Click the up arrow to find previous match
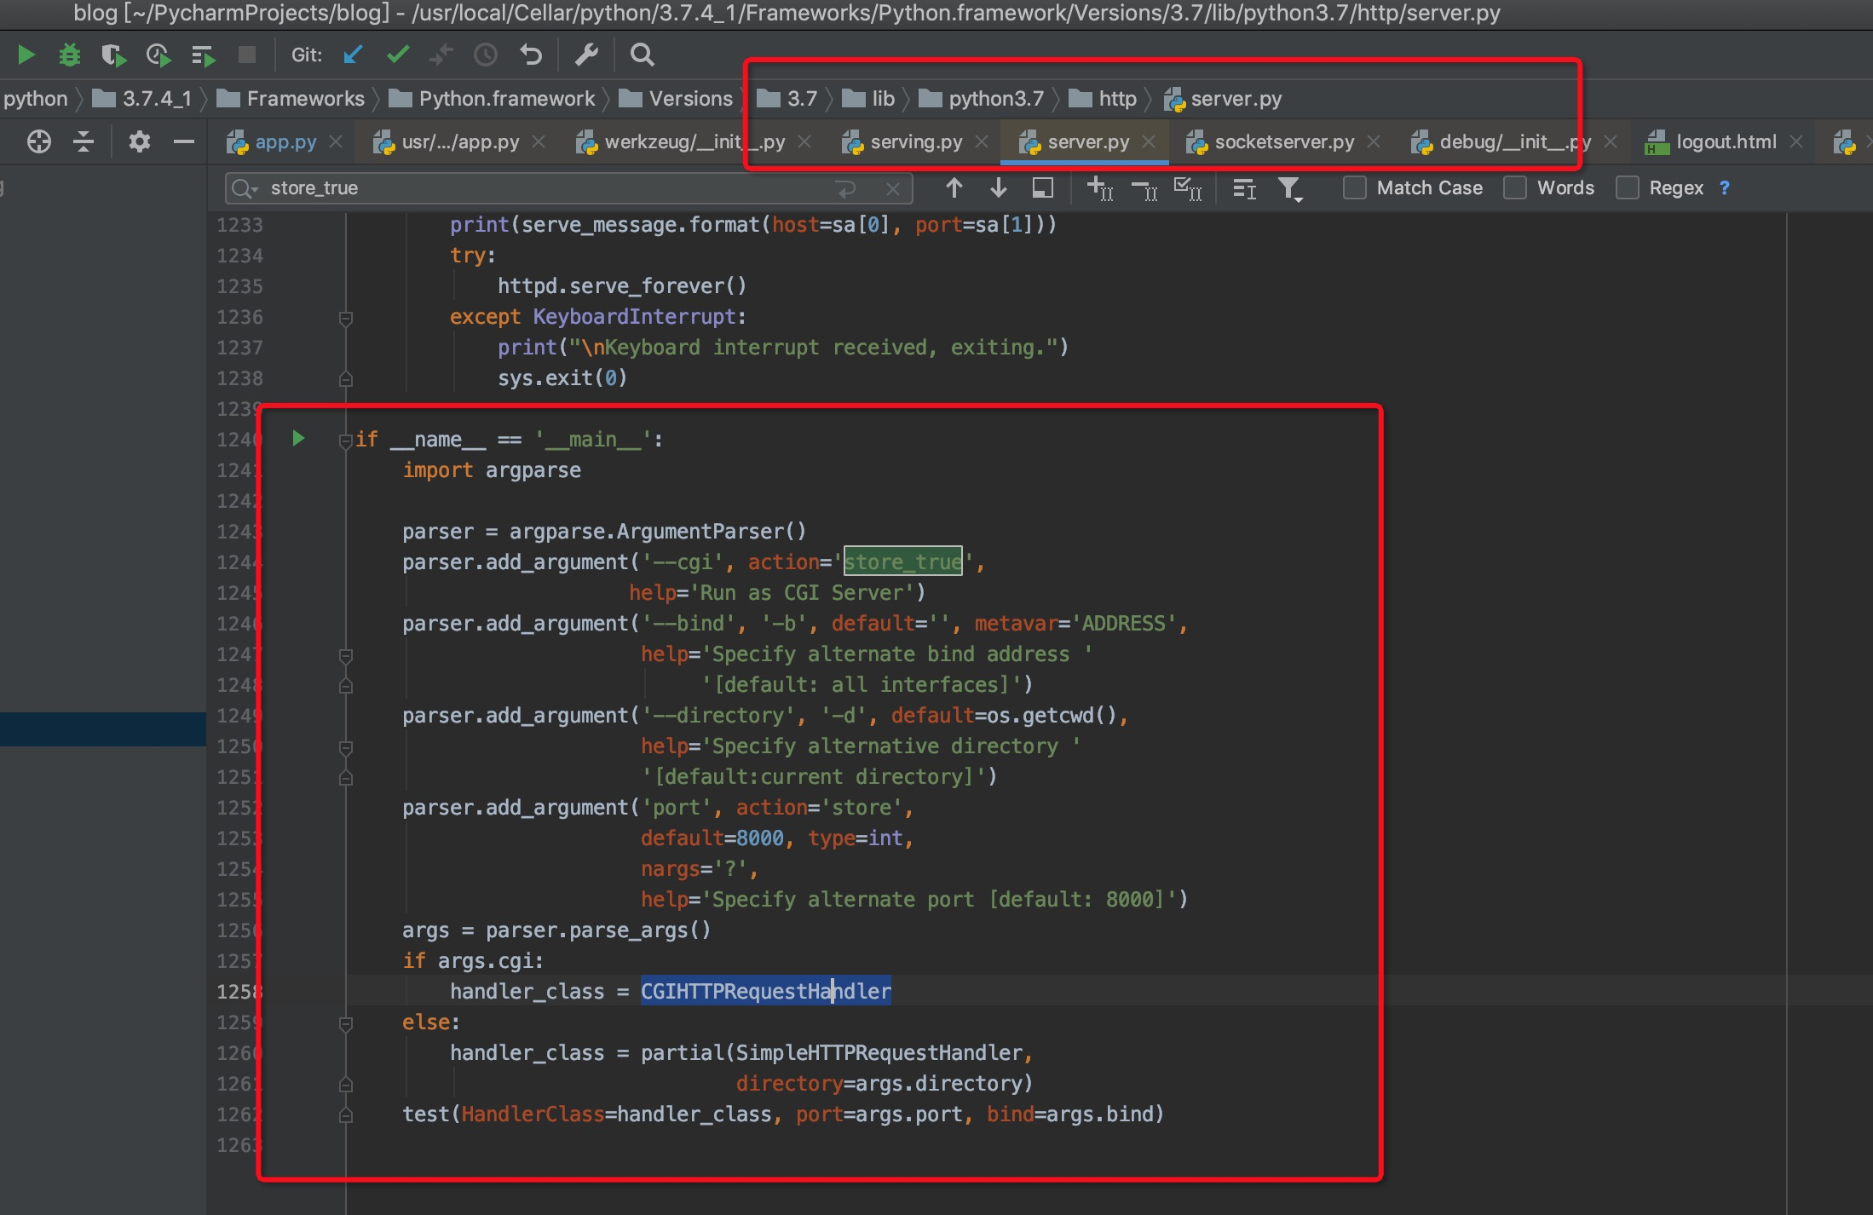Image resolution: width=1873 pixels, height=1215 pixels. (x=952, y=190)
